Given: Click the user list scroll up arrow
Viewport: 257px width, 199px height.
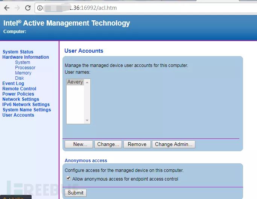Looking at the screenshot, I should tap(87, 82).
